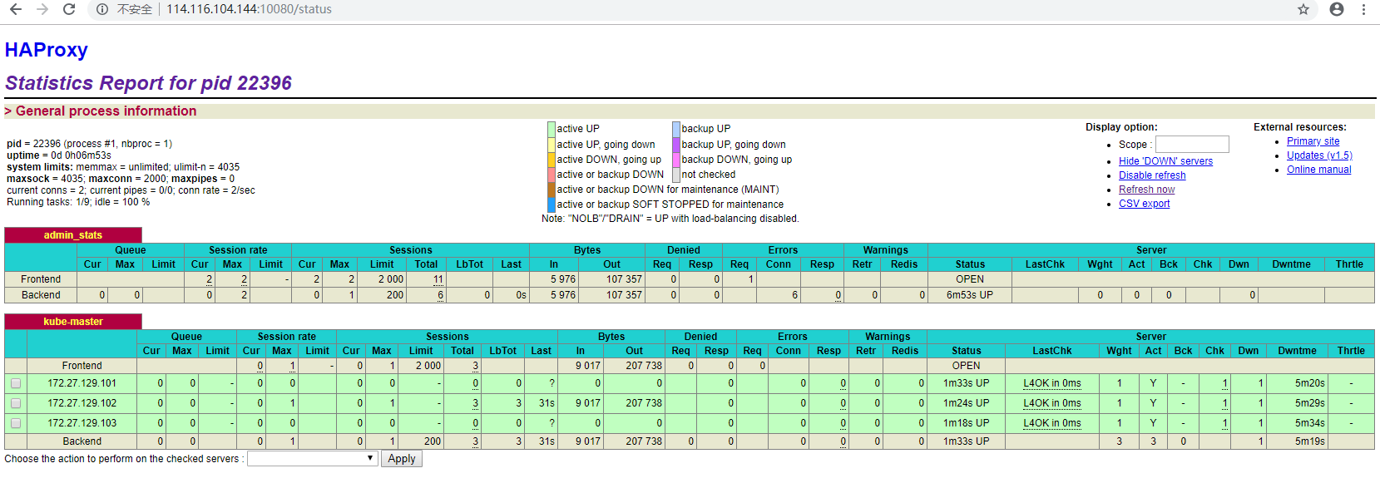Click kube-master Frontend row label
The height and width of the screenshot is (483, 1380).
pyautogui.click(x=82, y=366)
